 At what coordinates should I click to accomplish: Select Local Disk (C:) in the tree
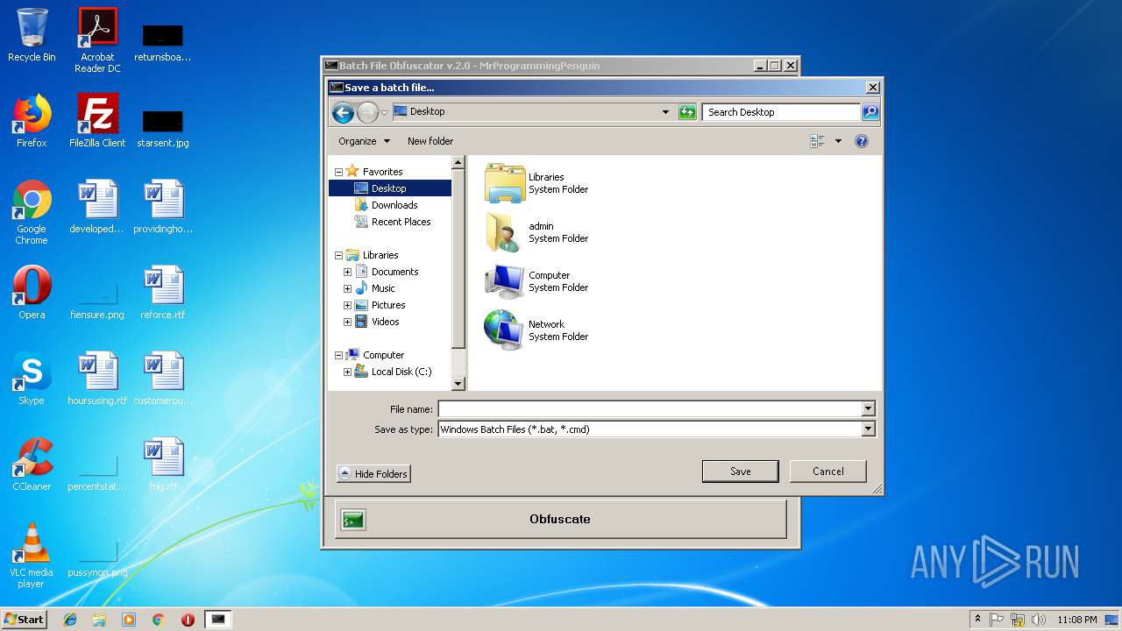pos(401,372)
